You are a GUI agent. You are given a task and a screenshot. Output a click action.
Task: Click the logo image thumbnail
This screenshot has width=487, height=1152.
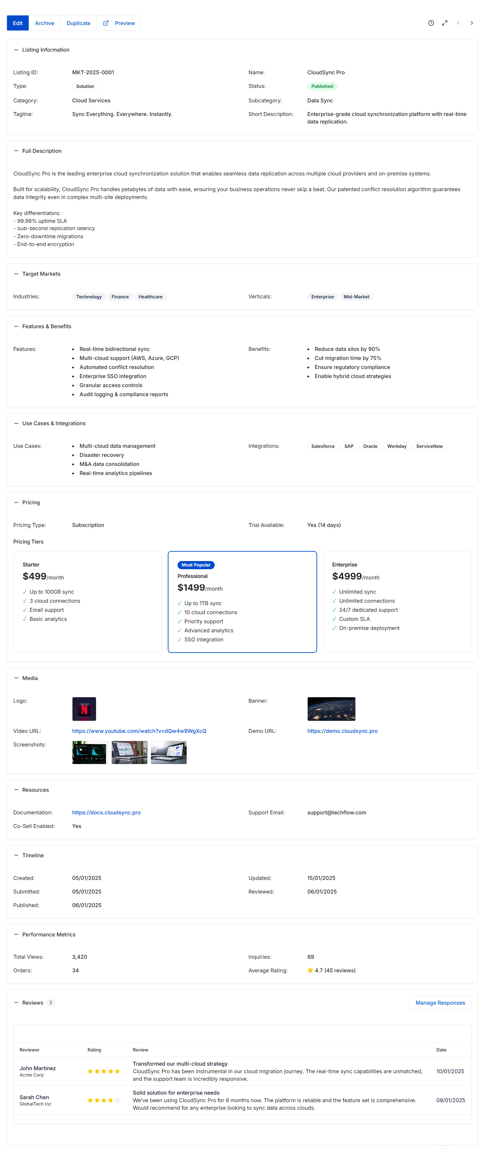pyautogui.click(x=84, y=709)
